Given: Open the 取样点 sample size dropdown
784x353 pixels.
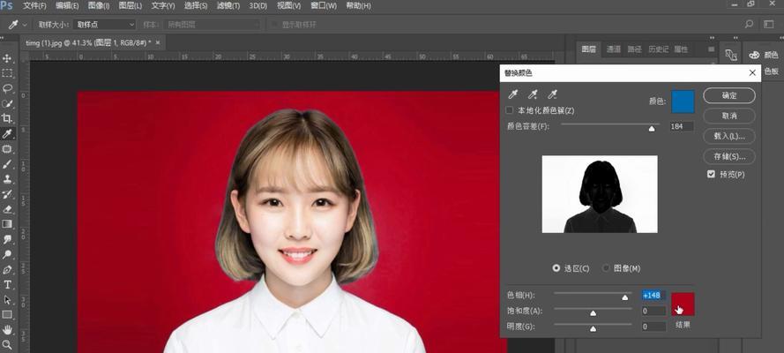Looking at the screenshot, I should (x=104, y=25).
